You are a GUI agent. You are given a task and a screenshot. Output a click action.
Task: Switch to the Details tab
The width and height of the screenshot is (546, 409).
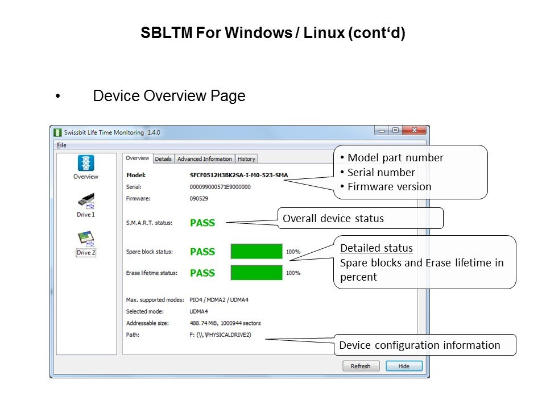163,159
